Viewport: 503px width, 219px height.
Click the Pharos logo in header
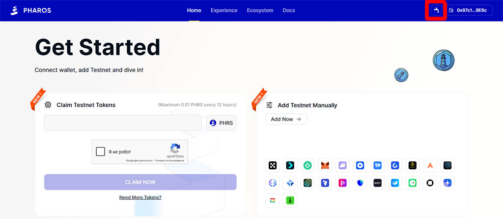31,10
